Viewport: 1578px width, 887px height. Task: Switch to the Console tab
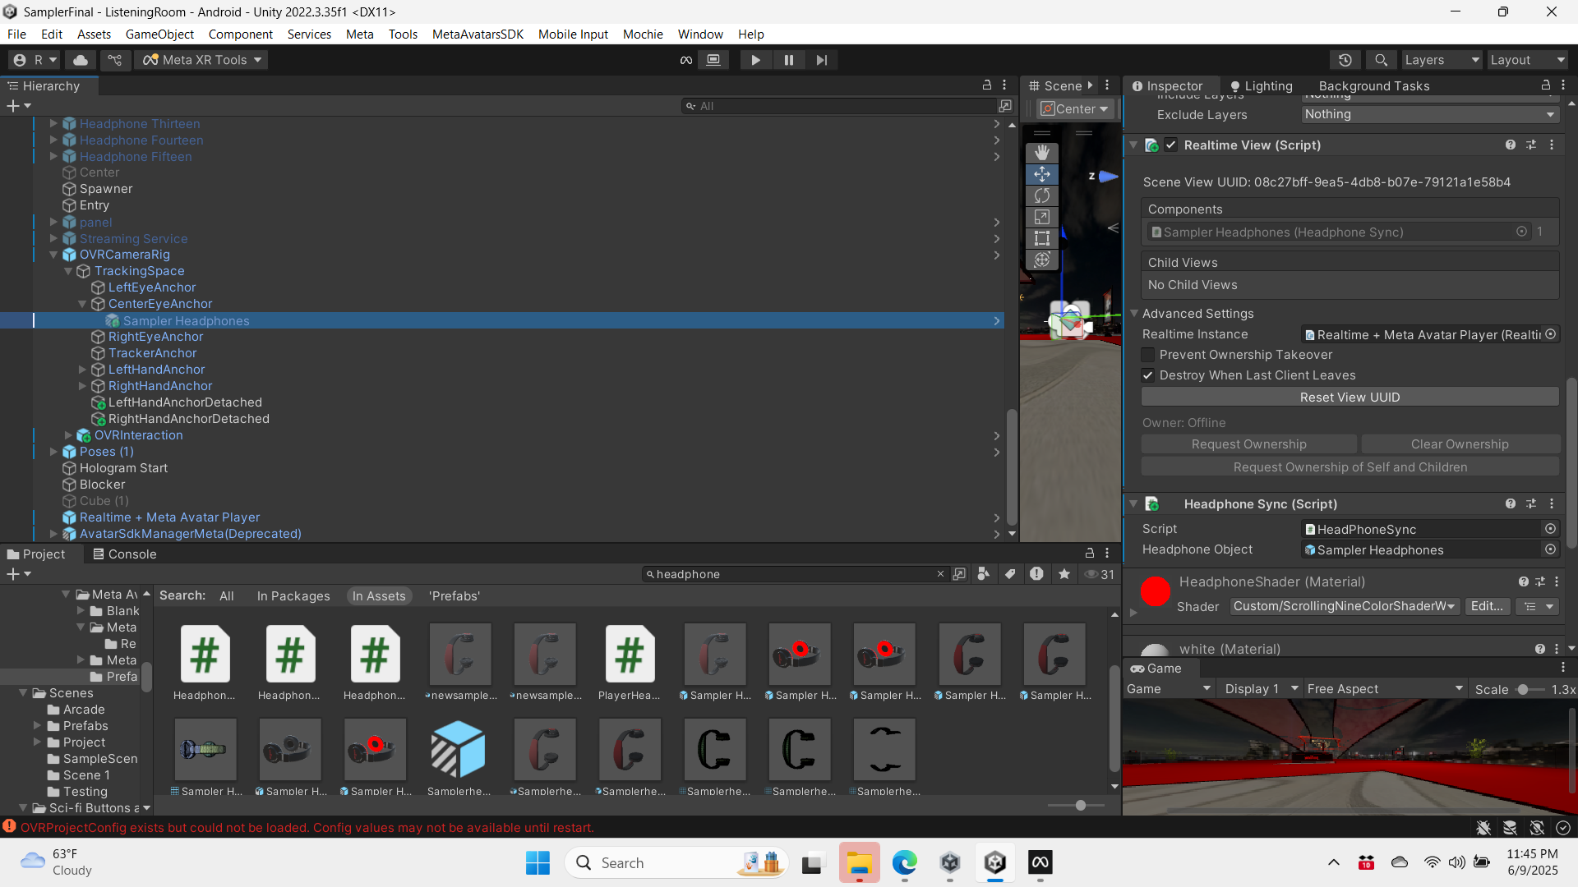[x=124, y=554]
